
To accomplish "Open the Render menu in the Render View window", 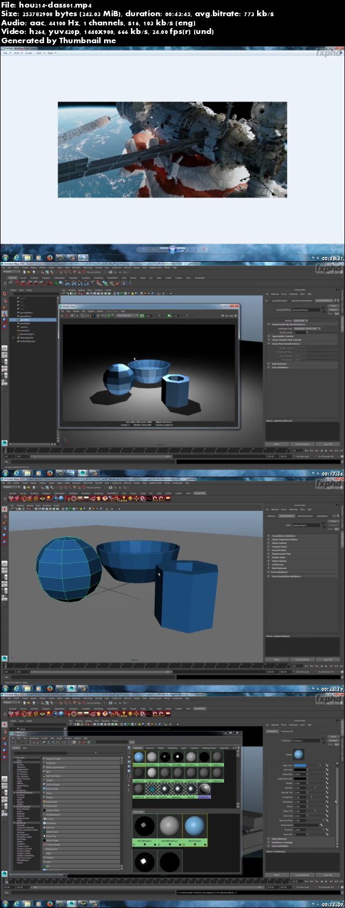I will click(x=76, y=311).
